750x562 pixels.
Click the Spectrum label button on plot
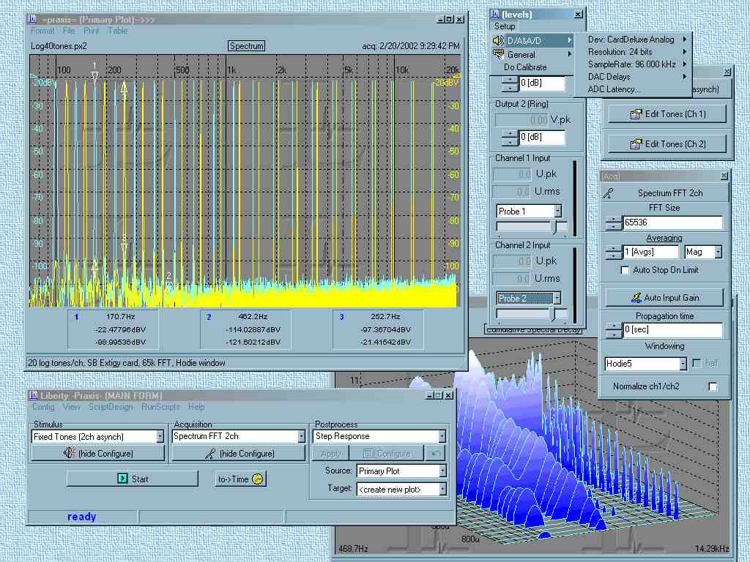246,46
